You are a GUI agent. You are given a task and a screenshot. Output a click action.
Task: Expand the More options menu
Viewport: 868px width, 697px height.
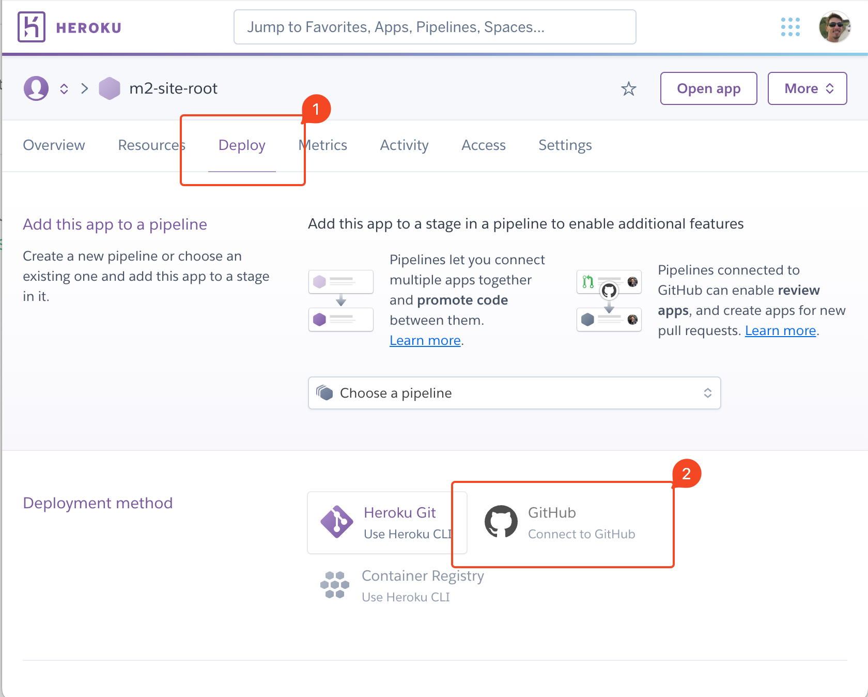(807, 88)
